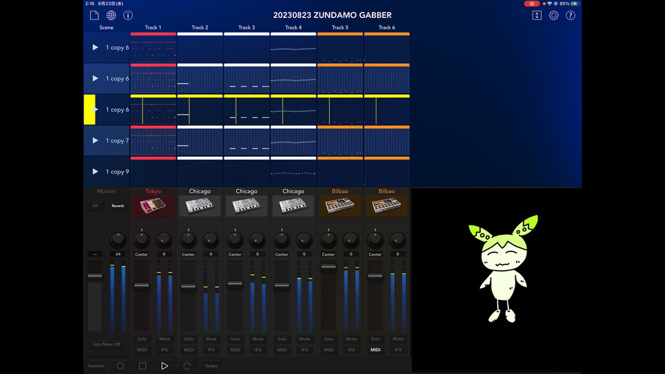Viewport: 665px width, 374px height.
Task: Mute Track 2 Chicago
Action: [x=211, y=339]
